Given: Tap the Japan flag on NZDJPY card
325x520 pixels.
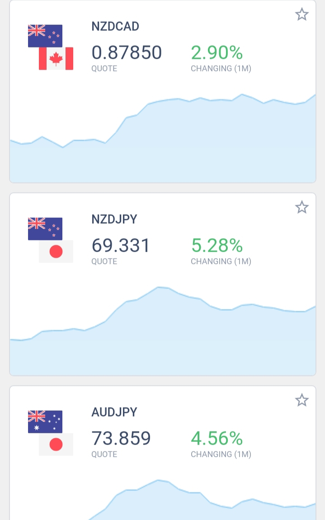Looking at the screenshot, I should click(x=56, y=252).
